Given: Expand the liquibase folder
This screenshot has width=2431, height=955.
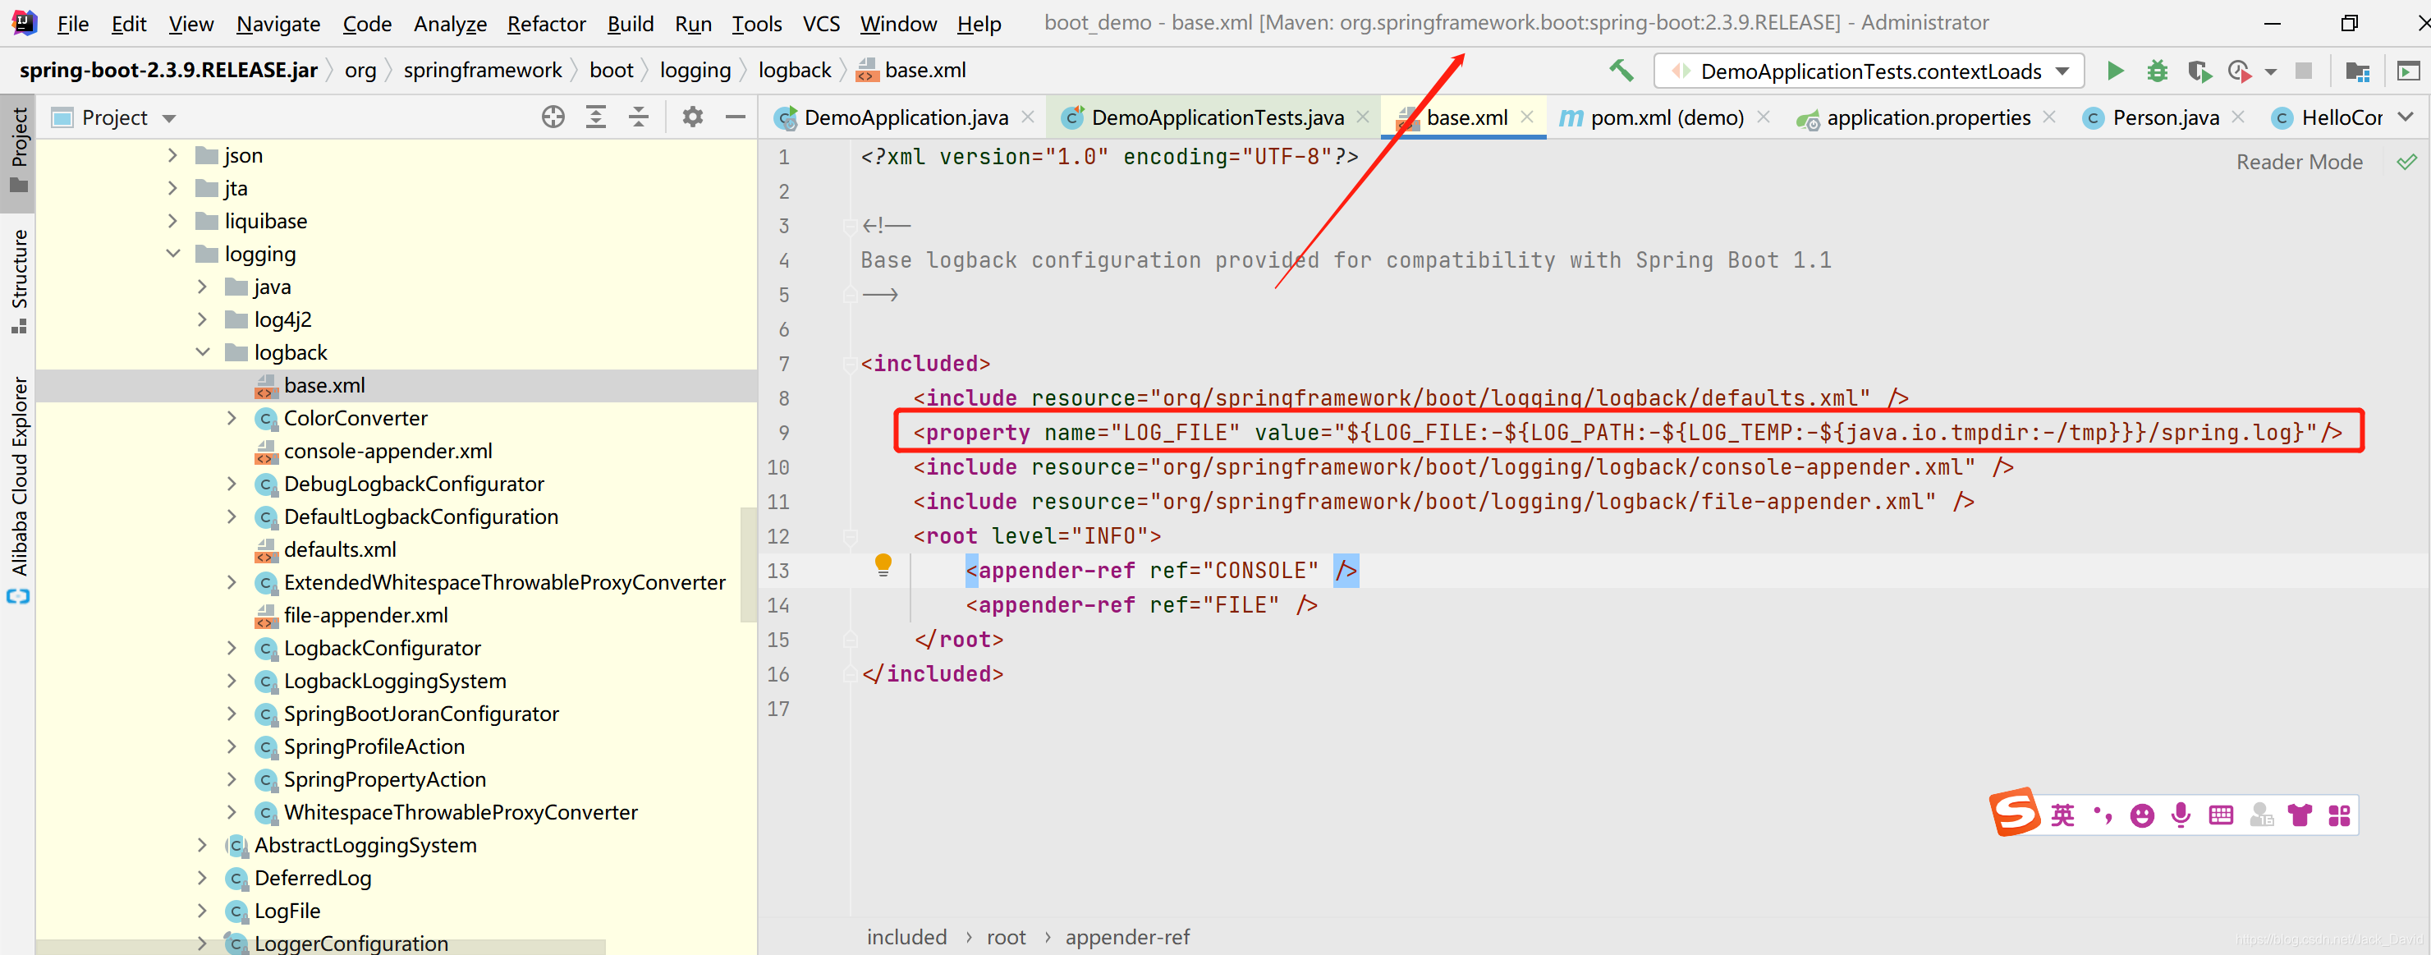Looking at the screenshot, I should click(172, 221).
